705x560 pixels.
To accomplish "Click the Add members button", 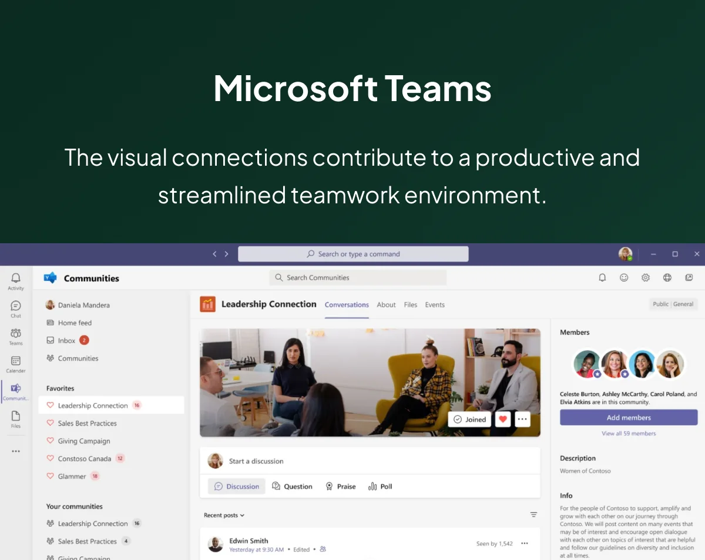I will [629, 417].
